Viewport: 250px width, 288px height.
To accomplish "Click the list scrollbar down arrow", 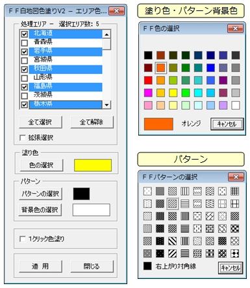I will [106, 105].
